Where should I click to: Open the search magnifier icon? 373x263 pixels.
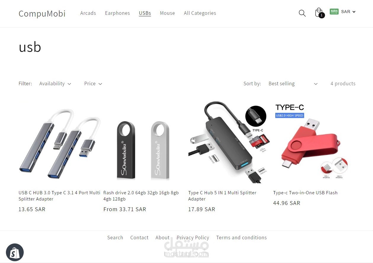302,13
